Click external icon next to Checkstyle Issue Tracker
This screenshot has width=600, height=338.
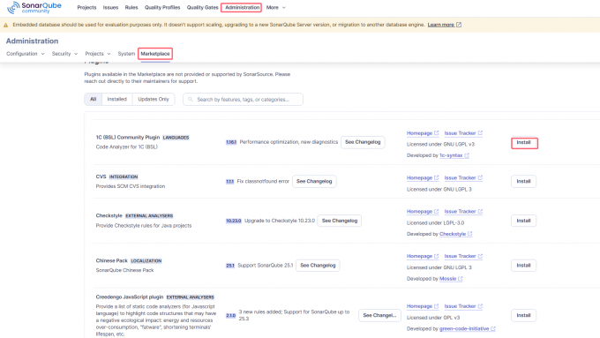point(480,211)
